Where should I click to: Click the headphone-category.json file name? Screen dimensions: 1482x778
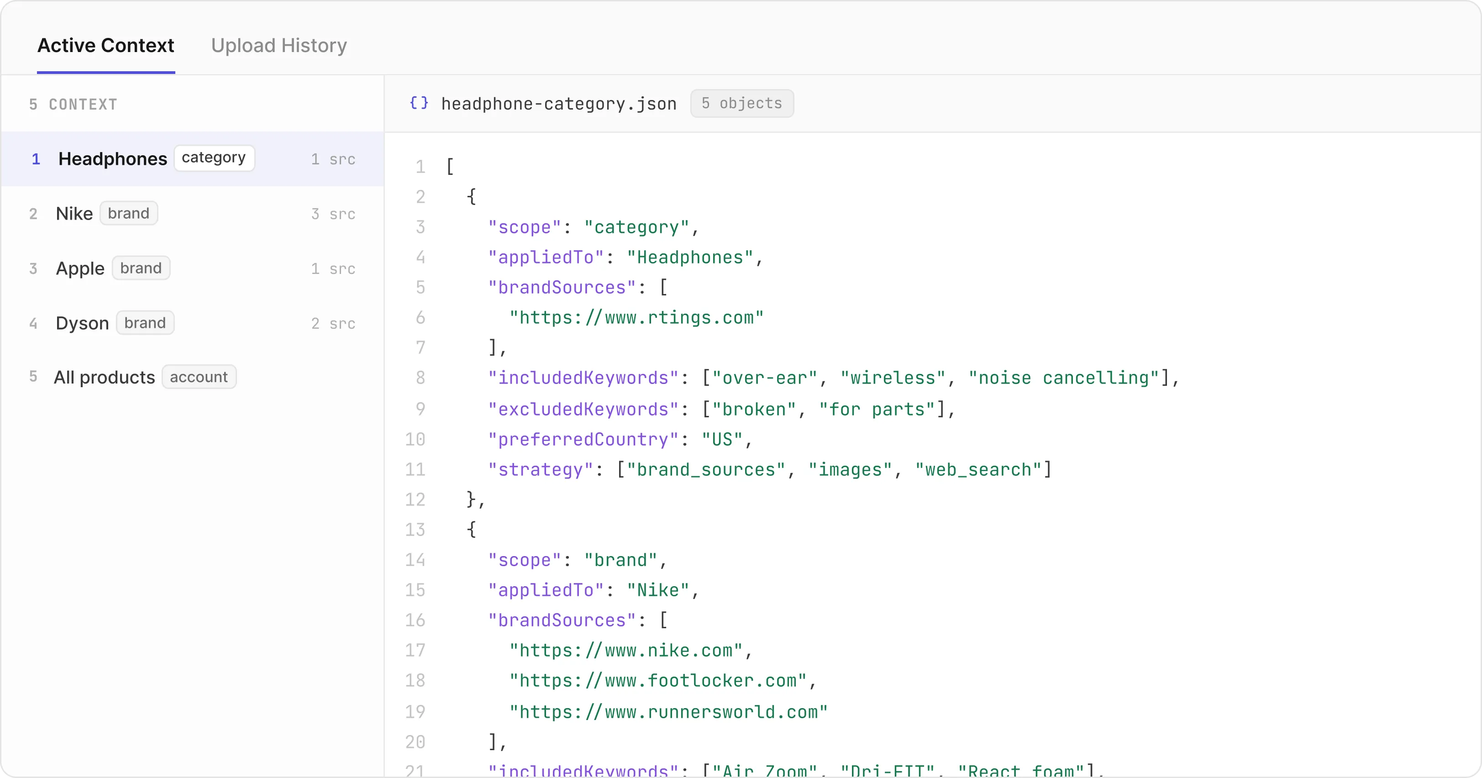click(559, 104)
